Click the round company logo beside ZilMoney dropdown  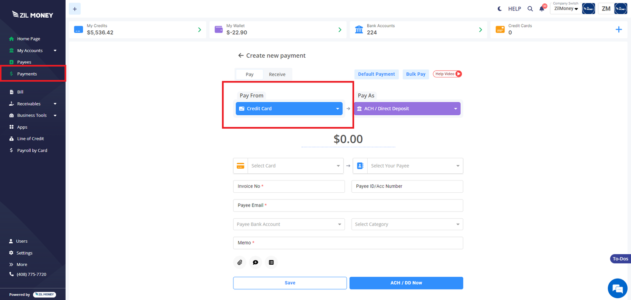click(589, 8)
